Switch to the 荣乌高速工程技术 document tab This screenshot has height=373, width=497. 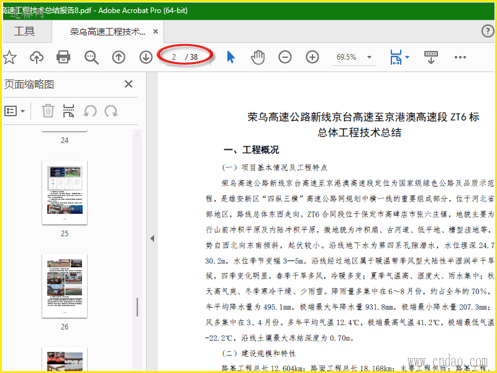(x=107, y=32)
